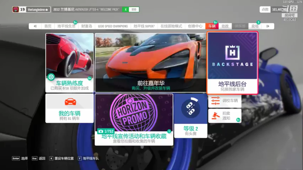Click thetangledme player name tag
This screenshot has height=170, width=303.
(38, 9)
